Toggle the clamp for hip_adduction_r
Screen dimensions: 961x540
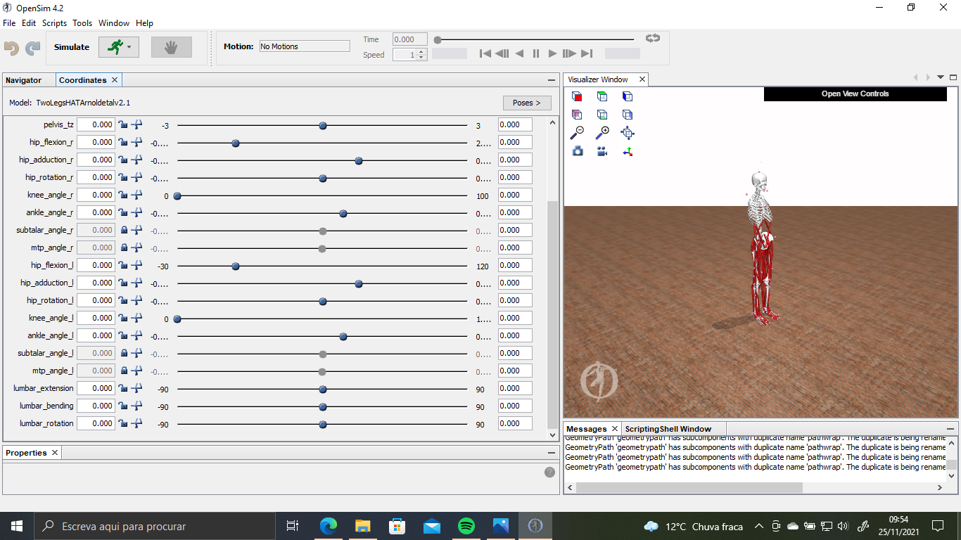point(137,160)
